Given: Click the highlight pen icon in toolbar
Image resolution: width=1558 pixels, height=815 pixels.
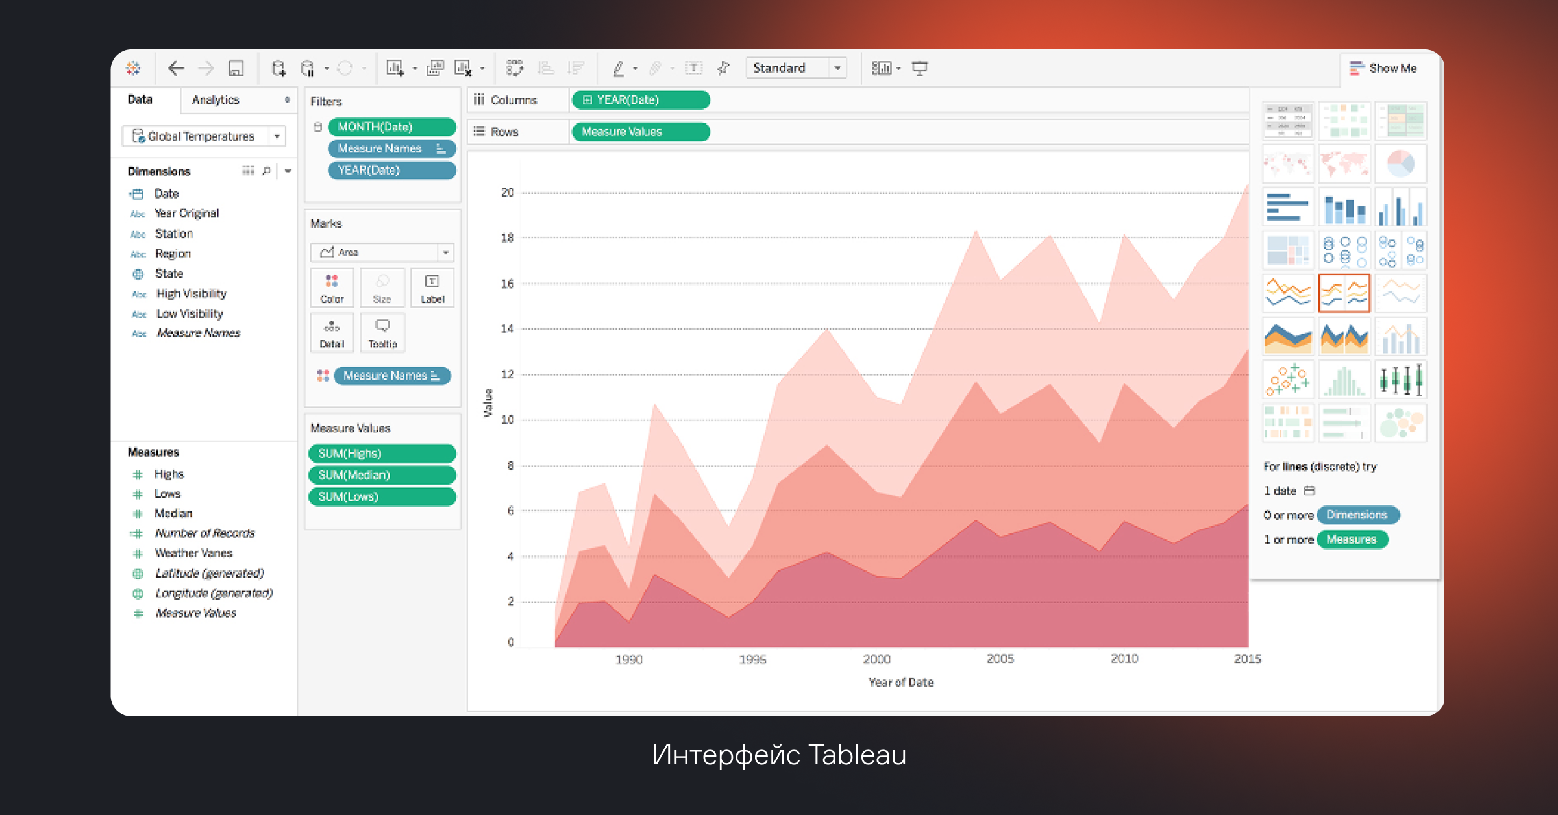Looking at the screenshot, I should click(619, 68).
